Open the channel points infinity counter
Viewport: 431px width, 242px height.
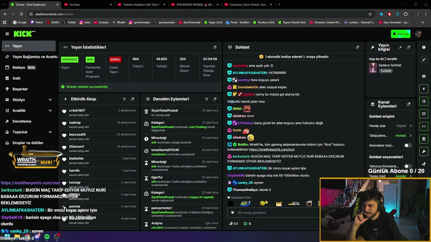pyautogui.click(x=233, y=224)
